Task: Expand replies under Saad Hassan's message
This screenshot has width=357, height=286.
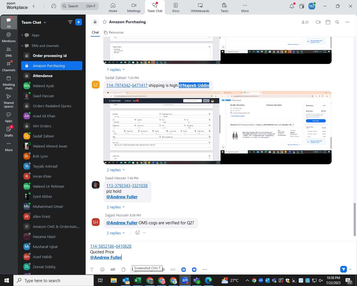Action: (115, 207)
